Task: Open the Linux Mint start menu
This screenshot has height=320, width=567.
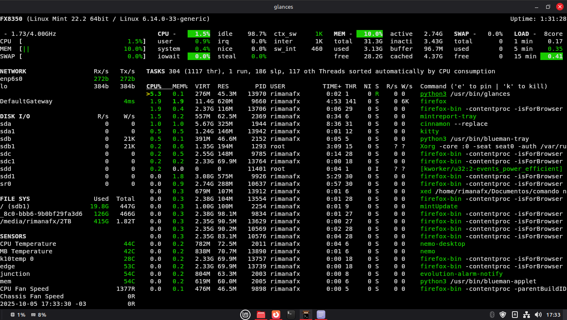Action: point(246,315)
